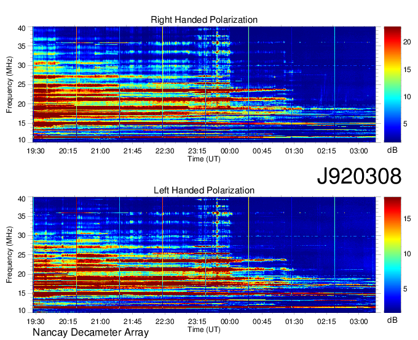Screen dimensions: 418x340
Task: Click the 10 MHz tick label of the top plot
Action: click(x=22, y=140)
